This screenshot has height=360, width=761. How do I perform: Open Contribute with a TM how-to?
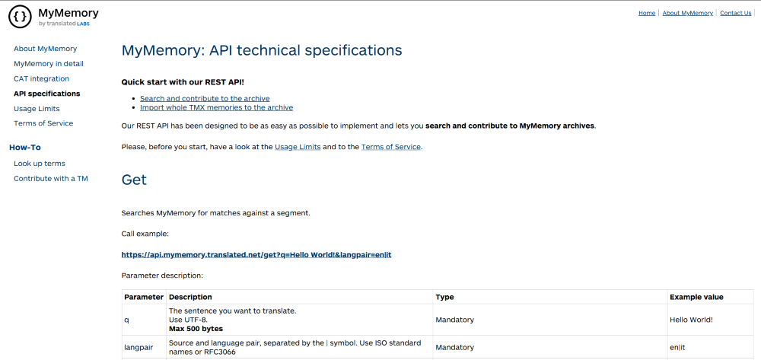pos(50,179)
